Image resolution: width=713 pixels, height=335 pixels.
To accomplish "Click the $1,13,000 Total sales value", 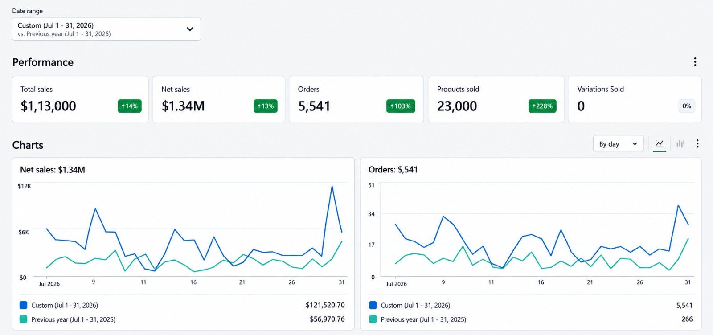I will tap(49, 106).
